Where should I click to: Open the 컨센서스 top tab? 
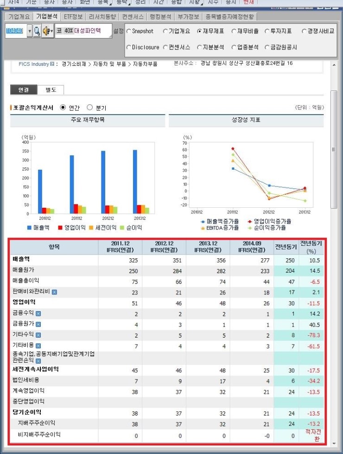click(x=133, y=17)
